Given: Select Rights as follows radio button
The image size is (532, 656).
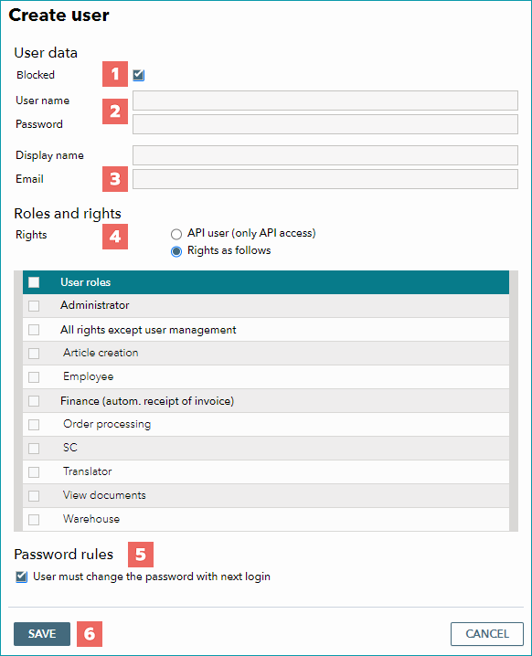Looking at the screenshot, I should pos(176,251).
